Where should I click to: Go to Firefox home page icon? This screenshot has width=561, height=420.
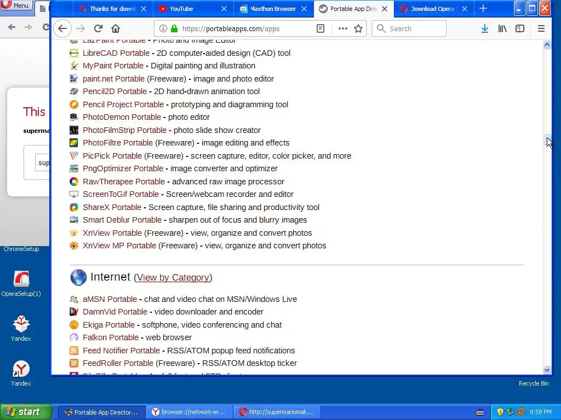tap(115, 28)
